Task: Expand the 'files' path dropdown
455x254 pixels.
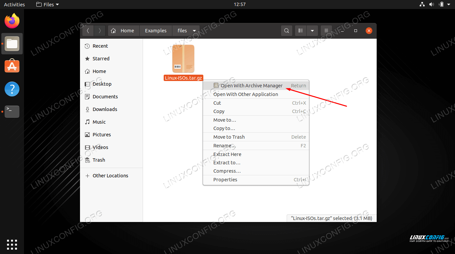Action: point(194,31)
